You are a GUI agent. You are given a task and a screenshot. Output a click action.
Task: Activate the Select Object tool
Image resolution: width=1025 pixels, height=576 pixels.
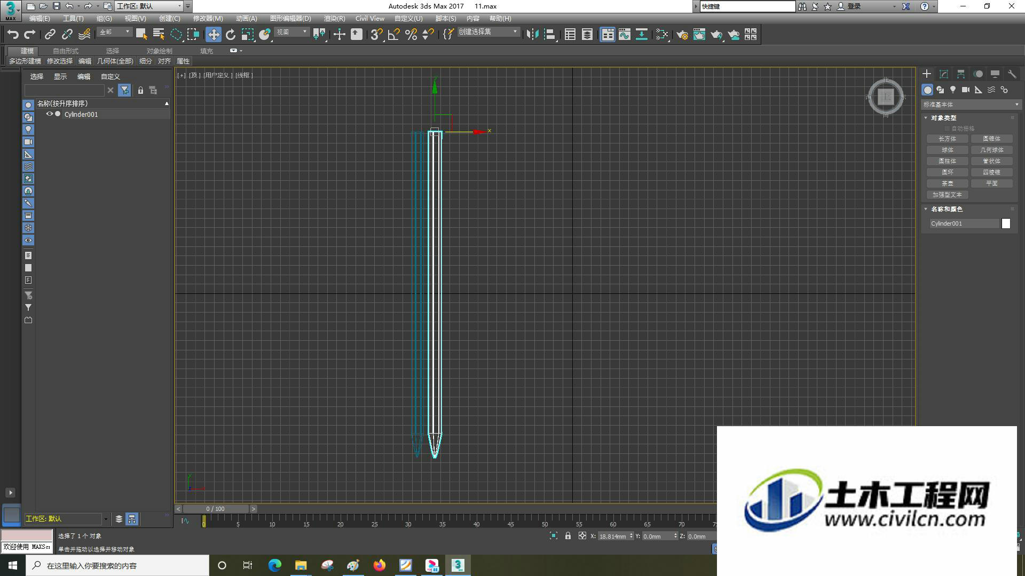point(141,35)
